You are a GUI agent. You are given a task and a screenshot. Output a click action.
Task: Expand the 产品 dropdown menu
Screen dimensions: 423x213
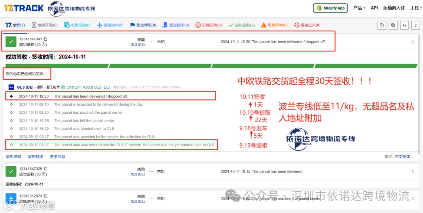359,8
